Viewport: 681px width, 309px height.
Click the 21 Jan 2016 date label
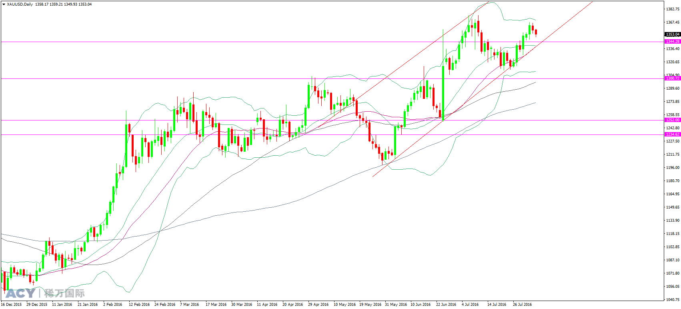point(88,305)
